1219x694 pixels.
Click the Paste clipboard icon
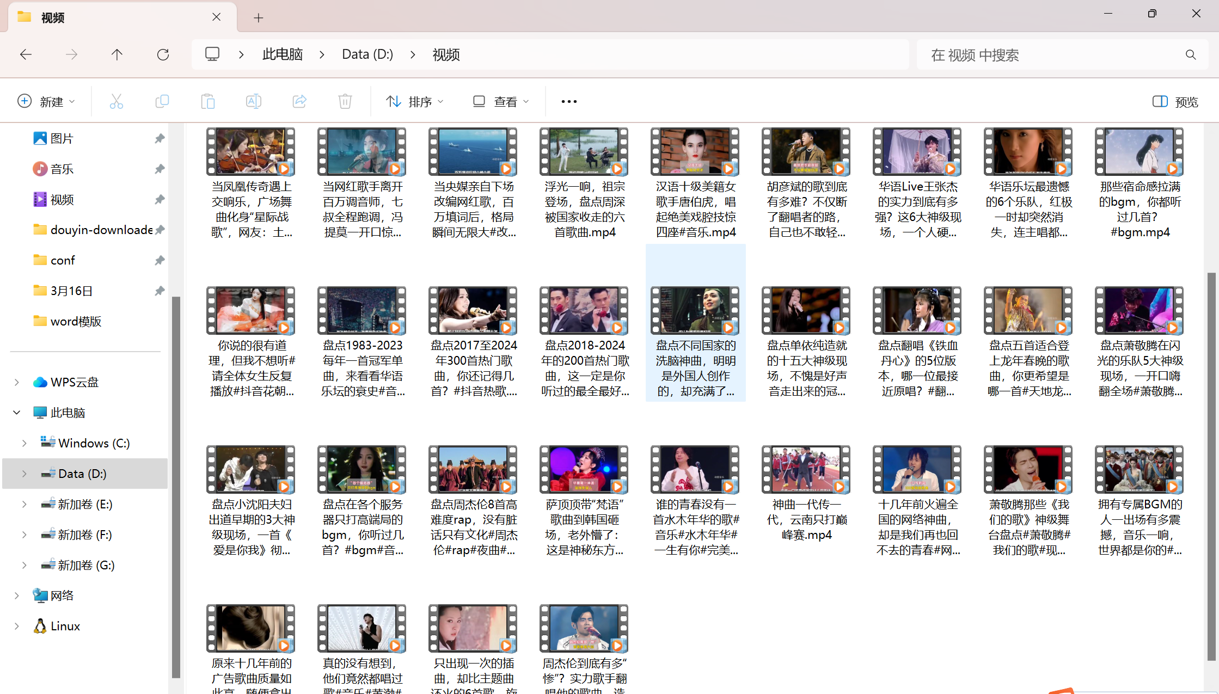click(x=208, y=101)
